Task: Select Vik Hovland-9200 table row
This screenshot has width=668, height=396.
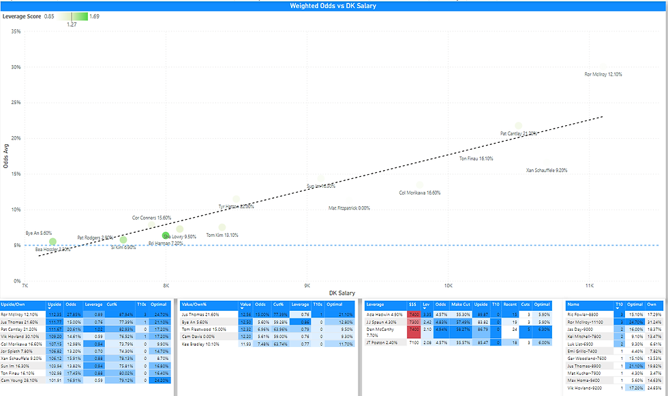Action: click(614, 388)
